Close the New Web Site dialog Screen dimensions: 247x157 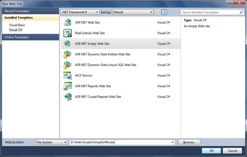(239, 3)
